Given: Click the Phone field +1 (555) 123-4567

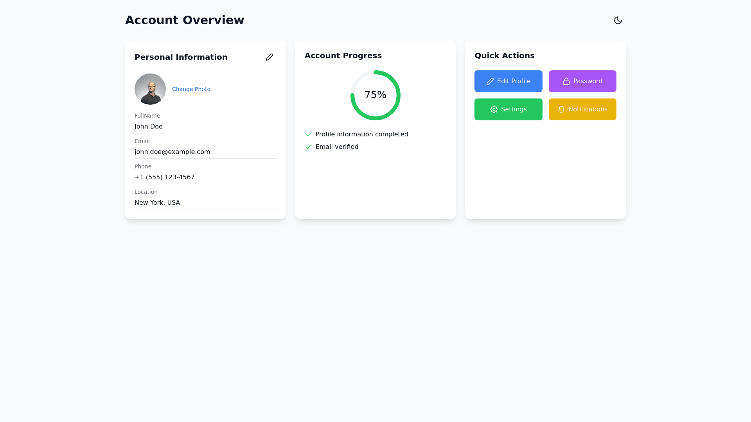Looking at the screenshot, I should tap(205, 177).
